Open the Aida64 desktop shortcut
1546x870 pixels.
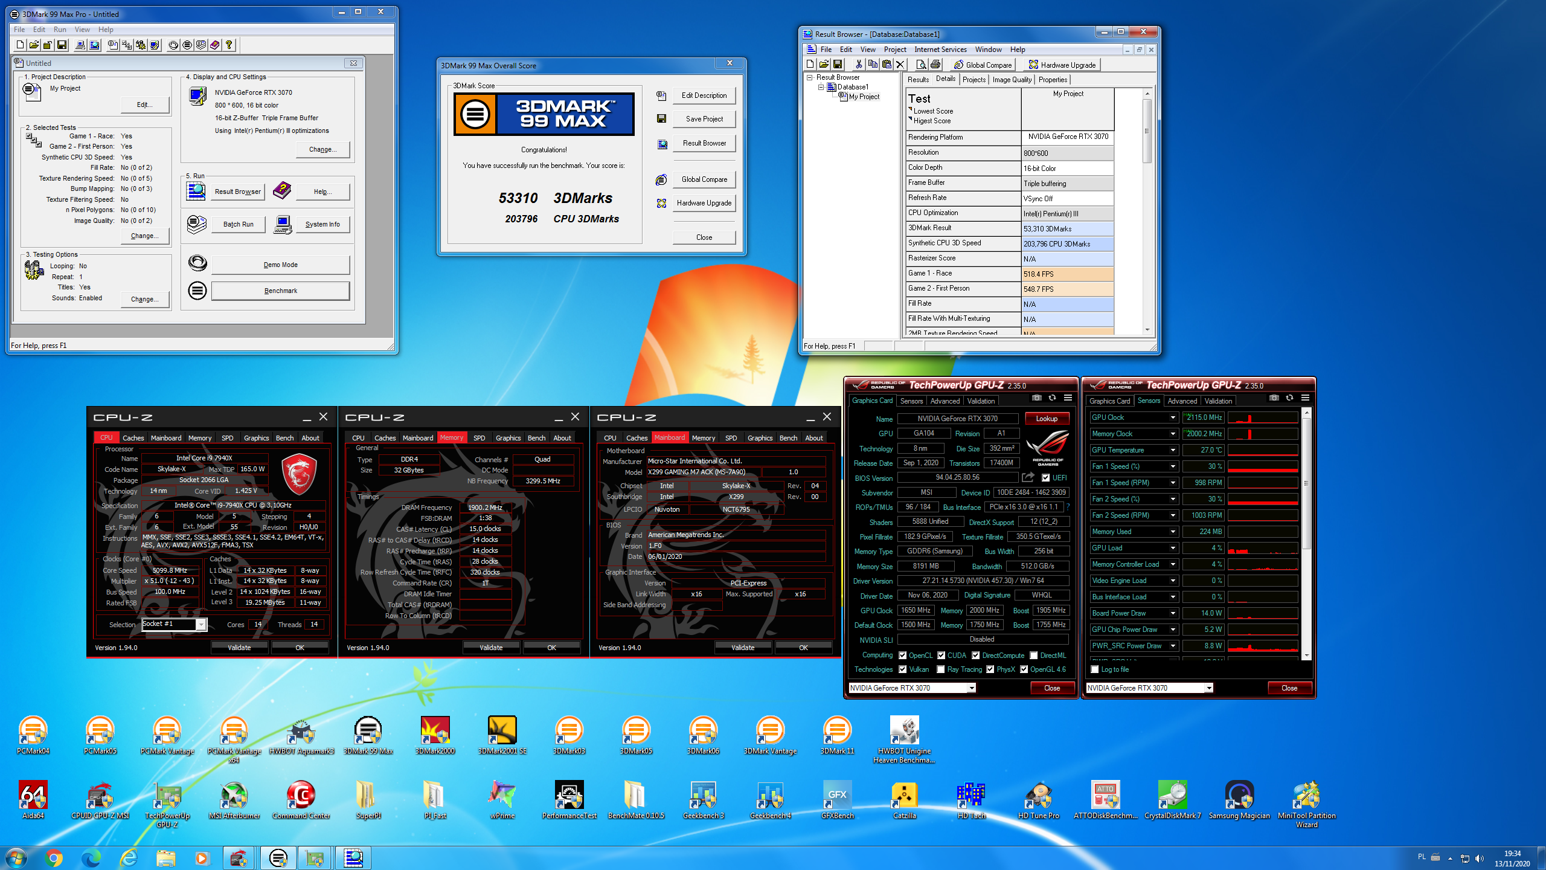33,800
